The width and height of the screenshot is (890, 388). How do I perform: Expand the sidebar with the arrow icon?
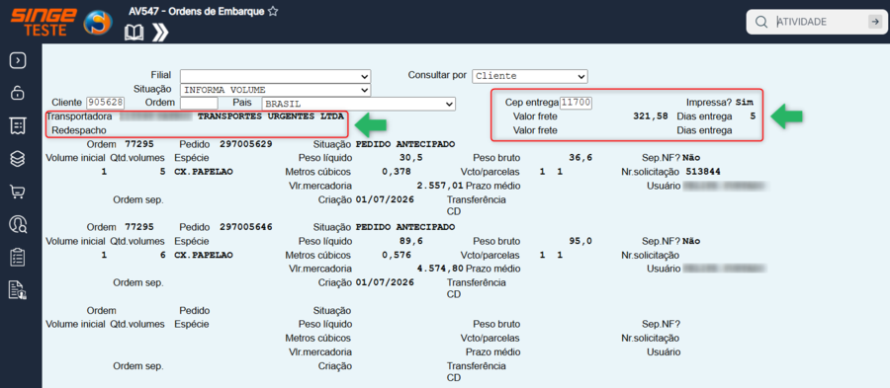click(x=19, y=60)
